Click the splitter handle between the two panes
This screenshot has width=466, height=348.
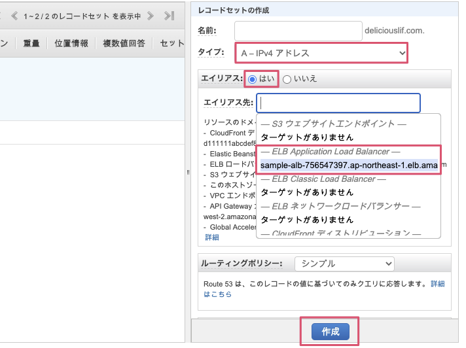(188, 173)
